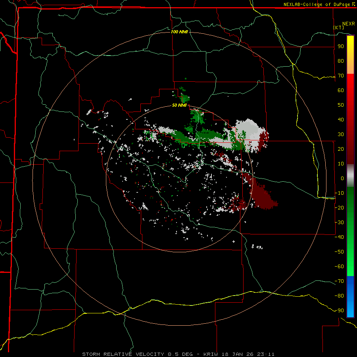Click the 20 value on the velocity scale
Image resolution: width=357 pixels, height=357 pixels.
tap(341, 149)
